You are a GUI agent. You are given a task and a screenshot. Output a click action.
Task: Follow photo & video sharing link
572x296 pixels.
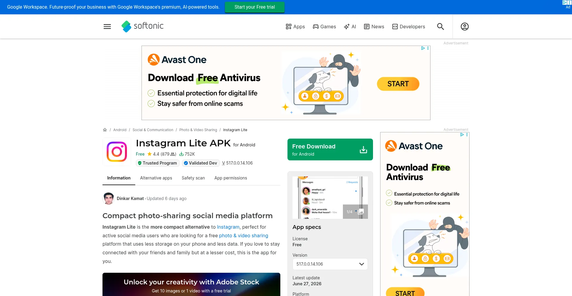(243, 235)
